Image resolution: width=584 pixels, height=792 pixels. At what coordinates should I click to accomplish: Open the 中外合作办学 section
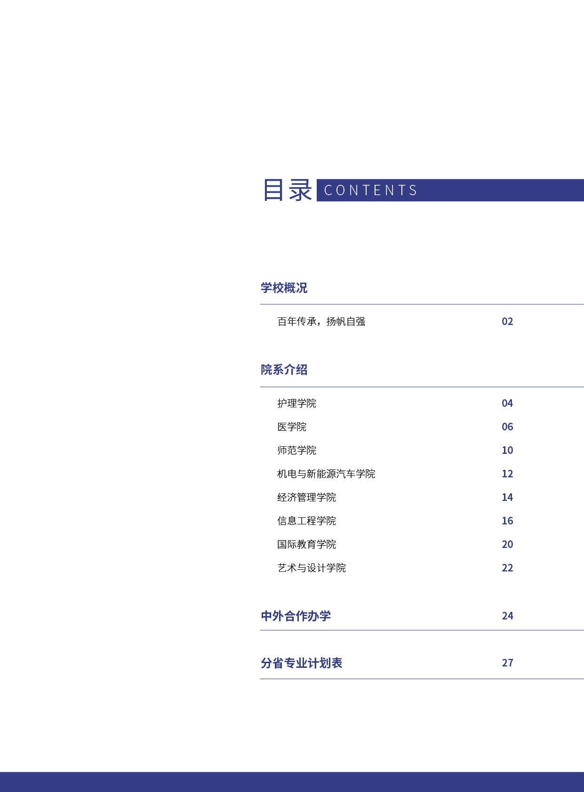pos(296,616)
